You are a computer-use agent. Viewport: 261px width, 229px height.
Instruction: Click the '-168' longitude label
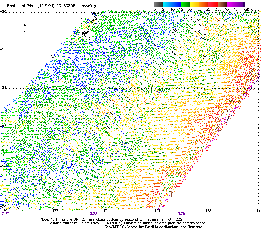207,211
